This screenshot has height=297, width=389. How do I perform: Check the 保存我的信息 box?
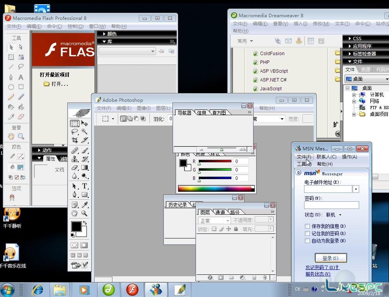click(x=307, y=226)
